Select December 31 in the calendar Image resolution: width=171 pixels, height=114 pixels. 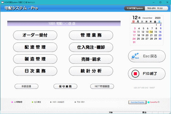(134, 42)
